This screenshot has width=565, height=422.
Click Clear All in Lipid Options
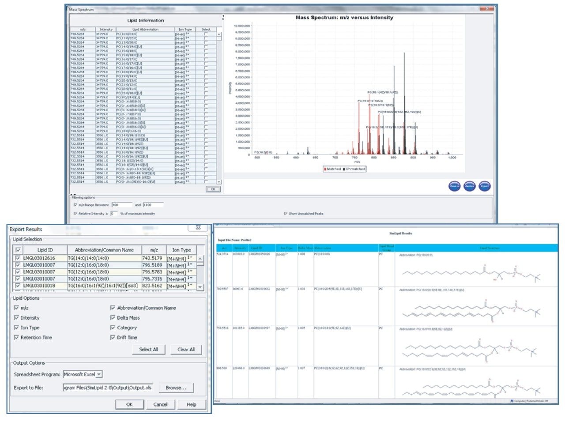(186, 350)
